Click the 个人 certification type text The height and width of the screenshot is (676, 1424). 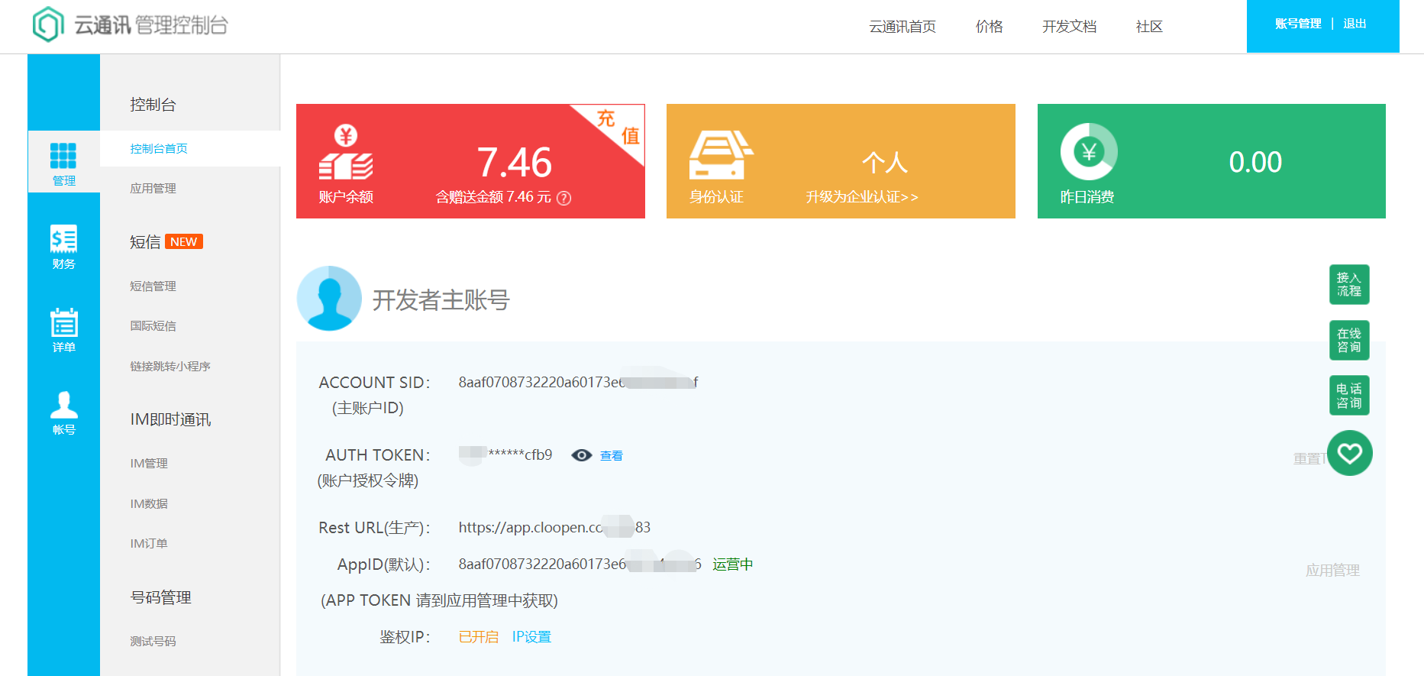point(884,162)
